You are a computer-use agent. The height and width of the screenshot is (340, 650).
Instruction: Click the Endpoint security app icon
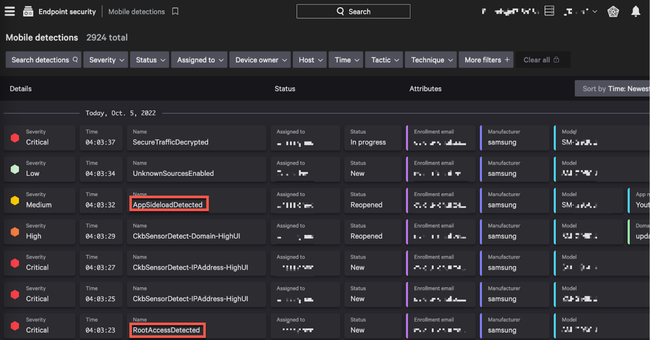tap(28, 11)
